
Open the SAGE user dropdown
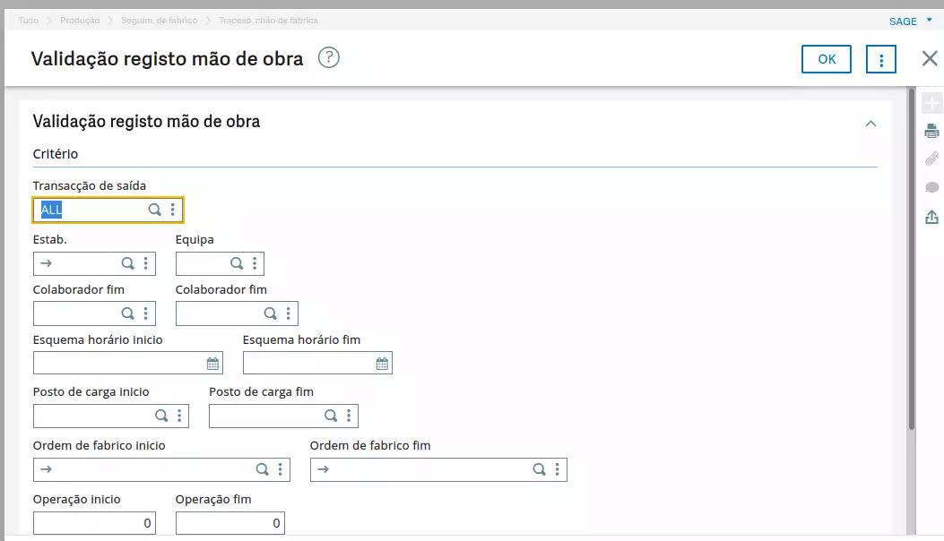click(910, 21)
